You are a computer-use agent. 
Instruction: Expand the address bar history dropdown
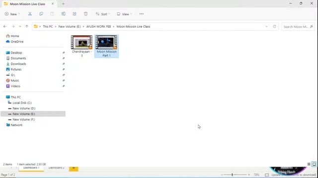tap(266, 26)
